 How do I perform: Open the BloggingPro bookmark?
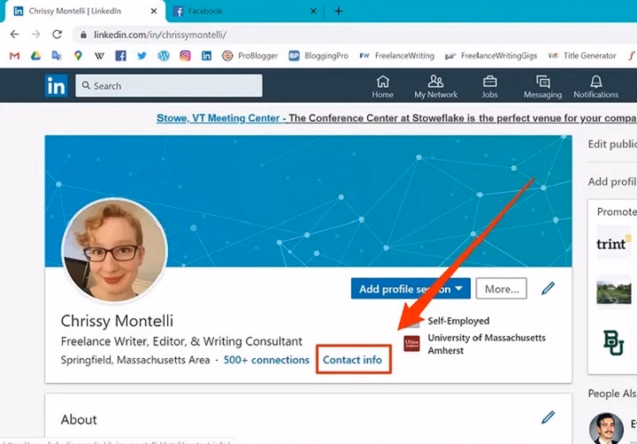coord(318,56)
